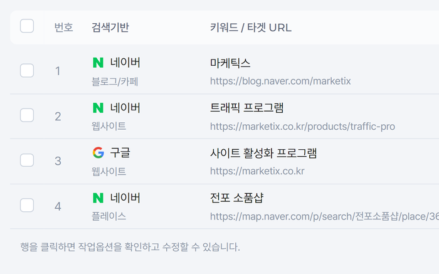Click 네이버 label in row 2

point(125,108)
